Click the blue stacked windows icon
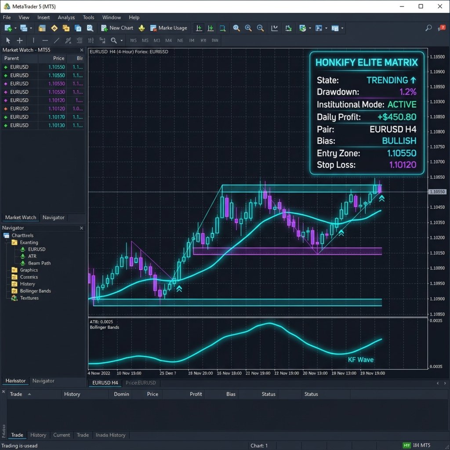The width and height of the screenshot is (450, 450). [78, 28]
